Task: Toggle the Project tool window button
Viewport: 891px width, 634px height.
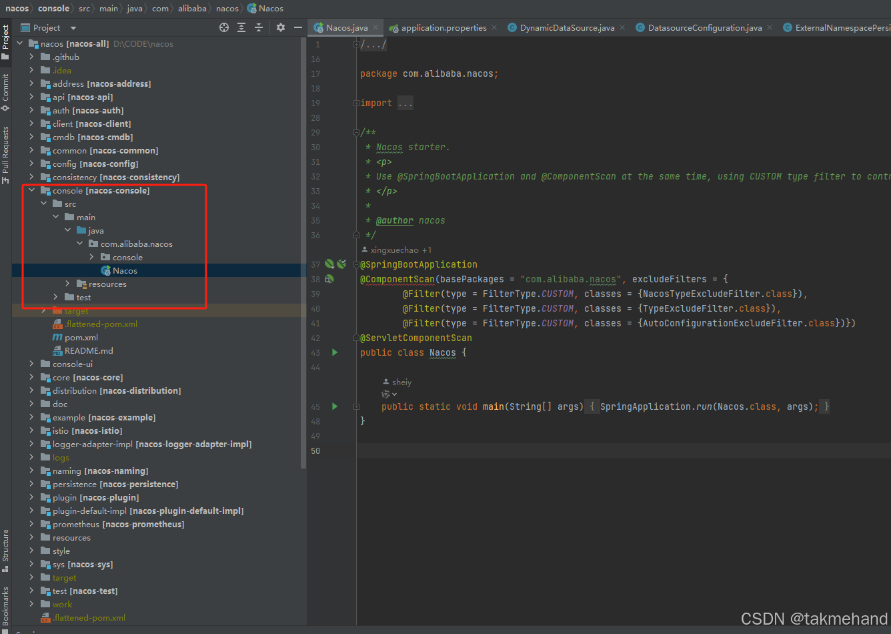Action: [5, 41]
